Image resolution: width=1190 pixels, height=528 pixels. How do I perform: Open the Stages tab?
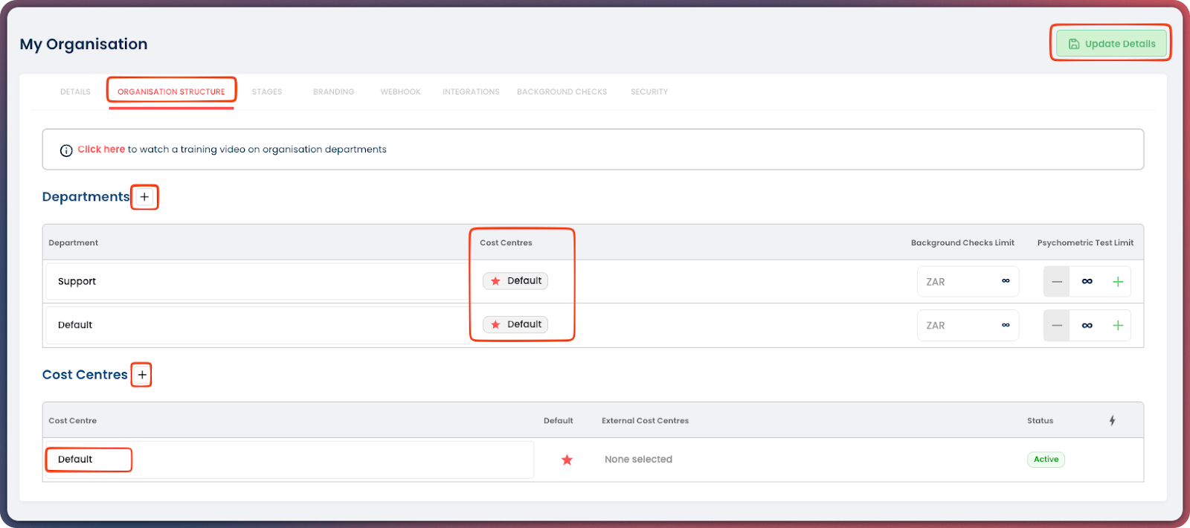pyautogui.click(x=267, y=92)
